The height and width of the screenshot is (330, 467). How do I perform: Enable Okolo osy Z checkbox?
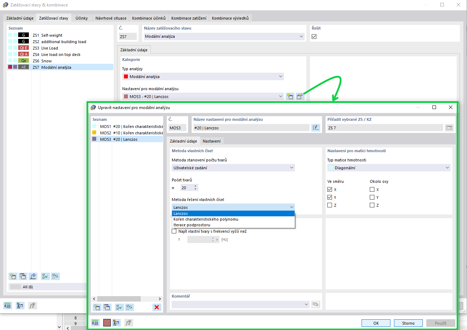pyautogui.click(x=372, y=205)
